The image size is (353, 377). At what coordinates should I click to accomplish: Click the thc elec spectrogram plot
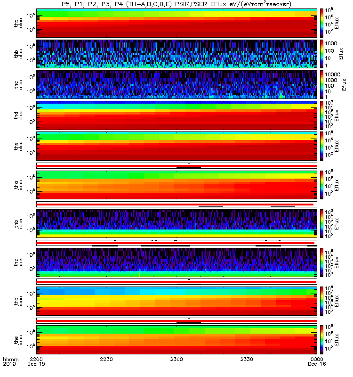pos(177,85)
